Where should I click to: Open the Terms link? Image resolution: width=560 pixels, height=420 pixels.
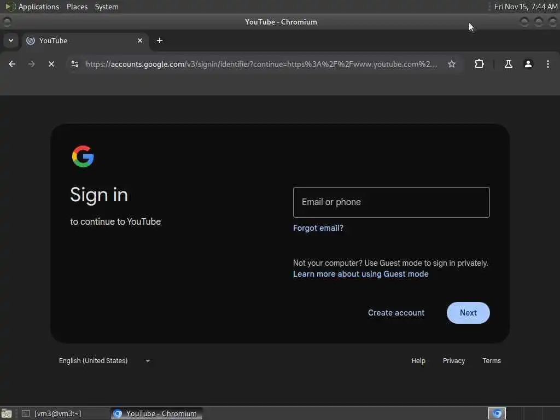point(492,361)
